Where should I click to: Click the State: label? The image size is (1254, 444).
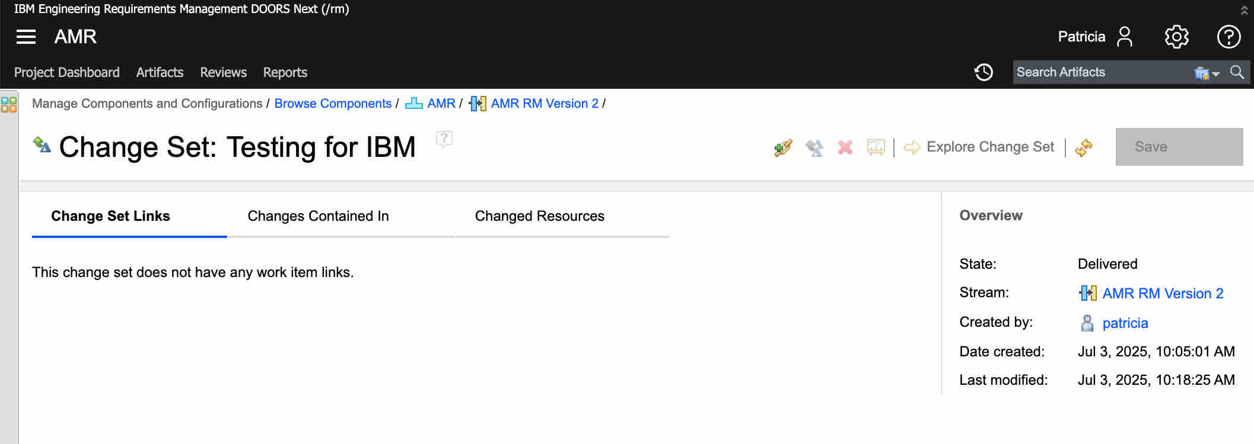point(978,264)
